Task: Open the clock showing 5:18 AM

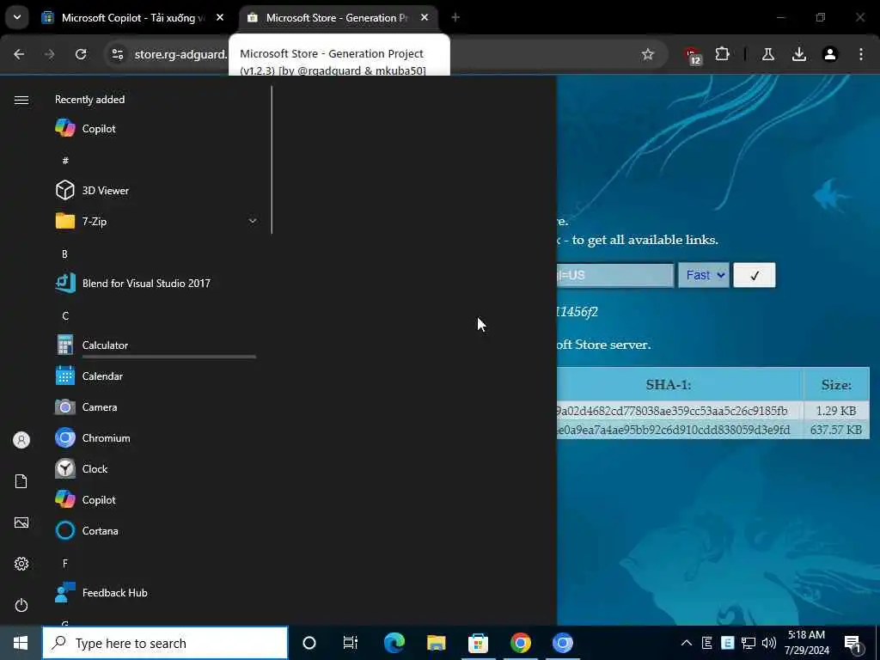Action: [806, 643]
